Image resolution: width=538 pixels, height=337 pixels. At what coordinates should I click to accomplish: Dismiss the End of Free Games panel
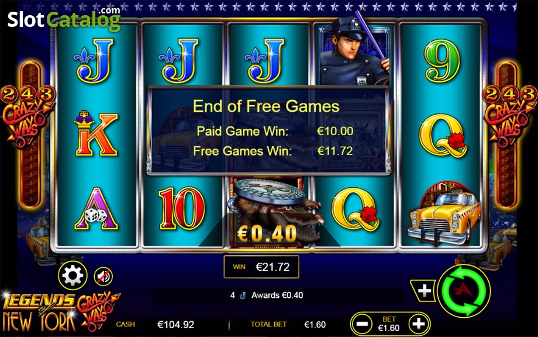pyautogui.click(x=268, y=130)
